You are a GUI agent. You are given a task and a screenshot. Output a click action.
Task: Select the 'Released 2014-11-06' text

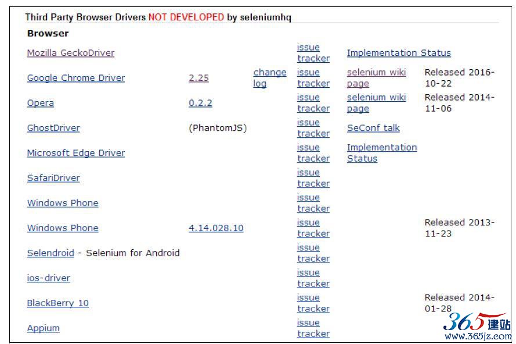(x=460, y=103)
